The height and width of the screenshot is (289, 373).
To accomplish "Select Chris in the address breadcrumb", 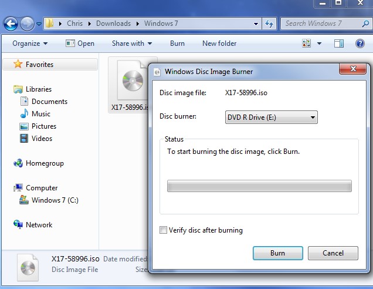I will coord(74,23).
